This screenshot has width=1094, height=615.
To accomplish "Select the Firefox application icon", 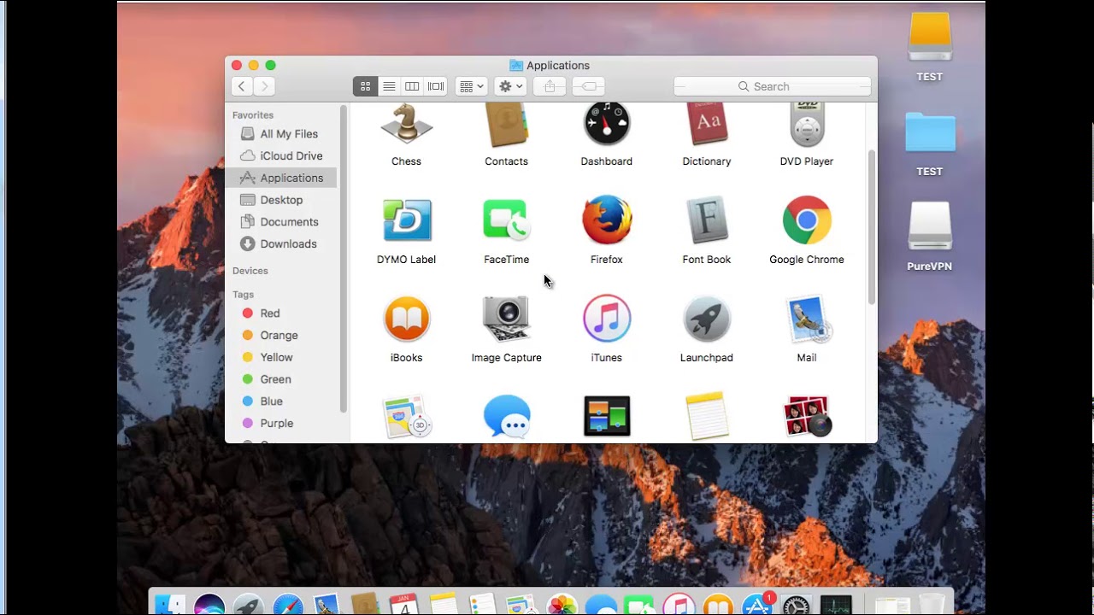I will point(607,220).
